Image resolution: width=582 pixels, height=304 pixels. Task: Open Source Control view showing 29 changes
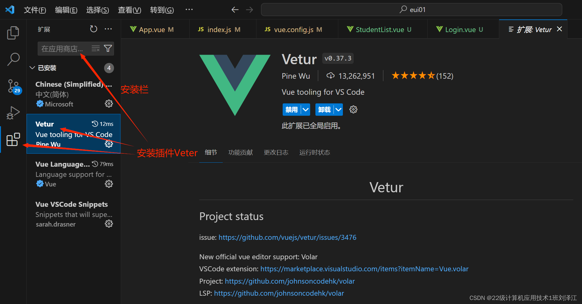coord(13,86)
